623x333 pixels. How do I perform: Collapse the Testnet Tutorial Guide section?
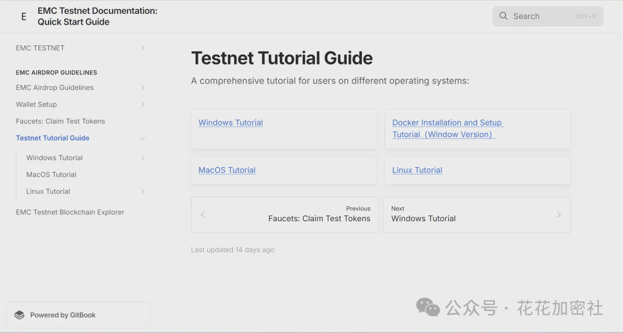(x=142, y=138)
